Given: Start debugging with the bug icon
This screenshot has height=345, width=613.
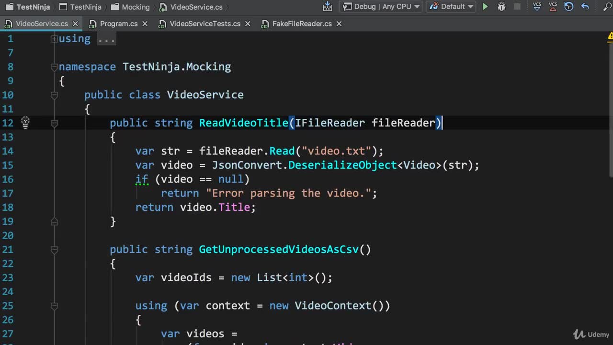Looking at the screenshot, I should click(x=501, y=7).
